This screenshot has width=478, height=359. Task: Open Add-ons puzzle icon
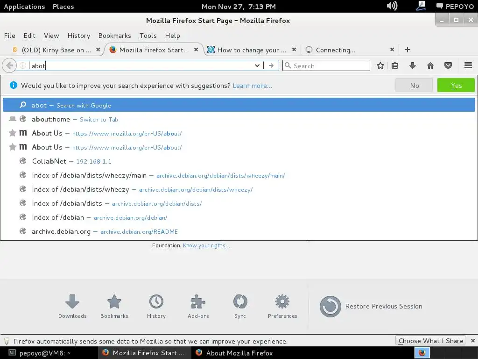[198, 307]
